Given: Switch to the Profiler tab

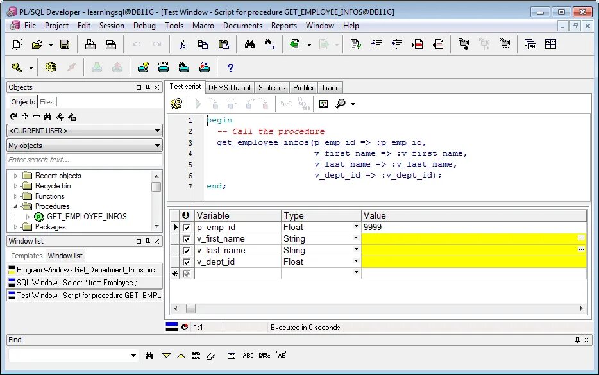Looking at the screenshot, I should 303,88.
